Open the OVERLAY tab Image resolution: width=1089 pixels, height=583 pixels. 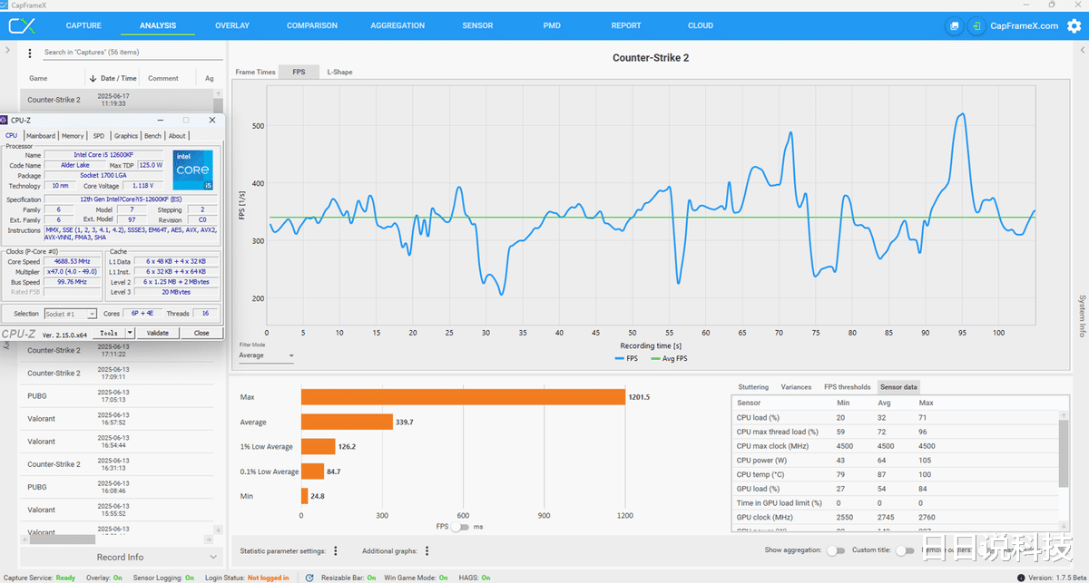coord(232,25)
